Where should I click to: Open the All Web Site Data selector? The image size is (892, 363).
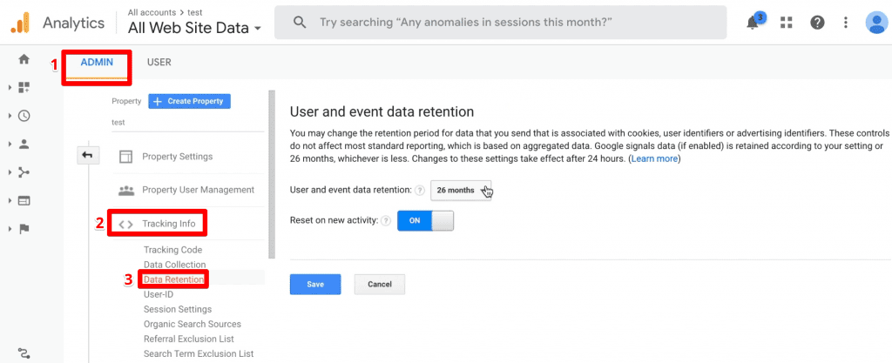point(194,28)
